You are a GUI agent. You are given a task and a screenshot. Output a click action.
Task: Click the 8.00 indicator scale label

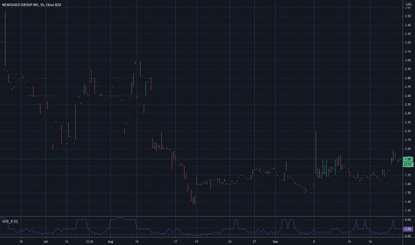click(408, 220)
